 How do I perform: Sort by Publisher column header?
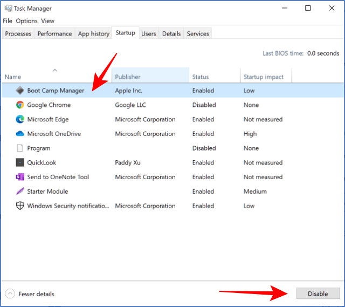tap(150, 76)
